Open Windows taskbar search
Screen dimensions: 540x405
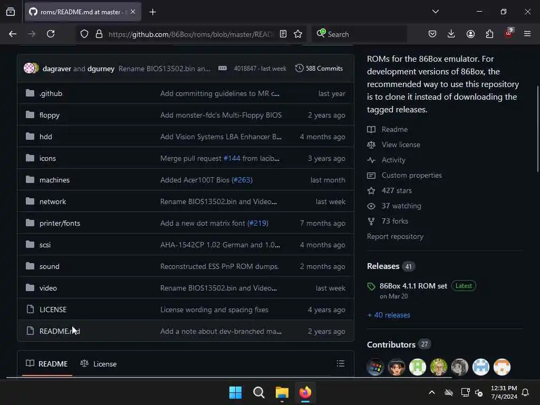(x=258, y=392)
